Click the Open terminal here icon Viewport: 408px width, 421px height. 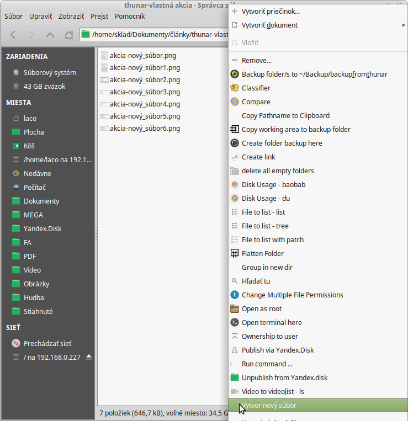coord(235,322)
